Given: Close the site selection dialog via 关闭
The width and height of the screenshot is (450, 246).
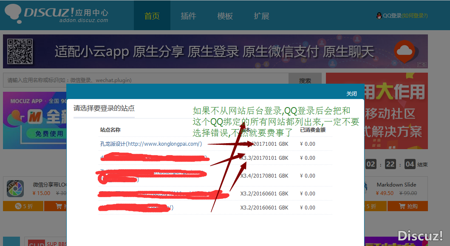Looking at the screenshot, I should 351,93.
